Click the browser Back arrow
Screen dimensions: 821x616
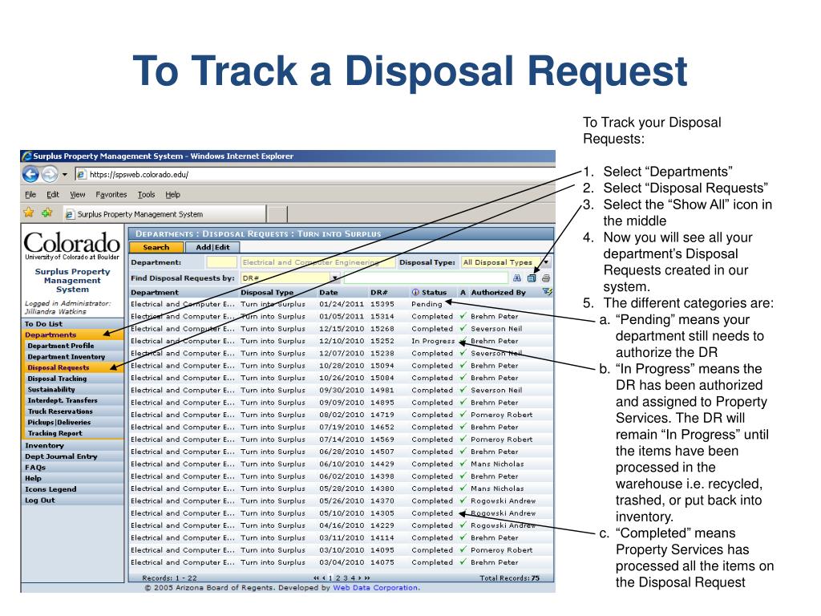coord(31,174)
